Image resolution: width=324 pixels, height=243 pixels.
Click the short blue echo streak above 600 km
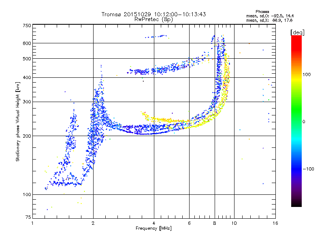click(156, 36)
